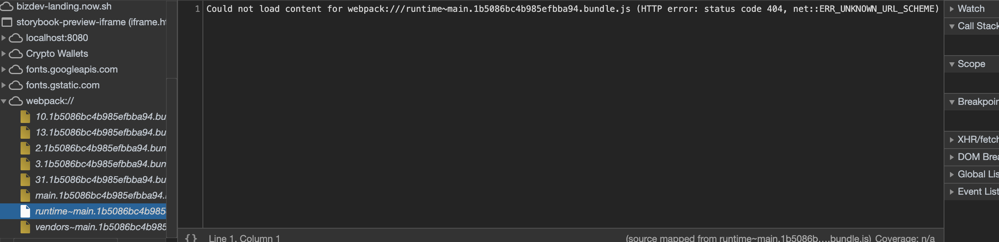This screenshot has height=242, width=999.
Task: Collapse the Scope section
Action: point(952,63)
